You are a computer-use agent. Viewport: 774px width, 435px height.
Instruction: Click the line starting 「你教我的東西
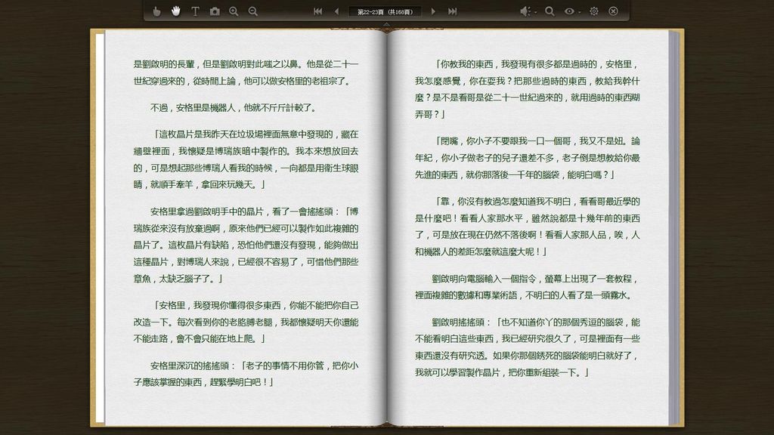(x=537, y=64)
